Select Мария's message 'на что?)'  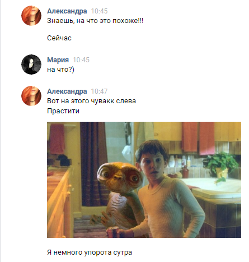[60, 70]
